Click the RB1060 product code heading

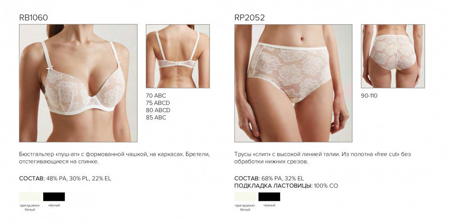[x=33, y=18]
